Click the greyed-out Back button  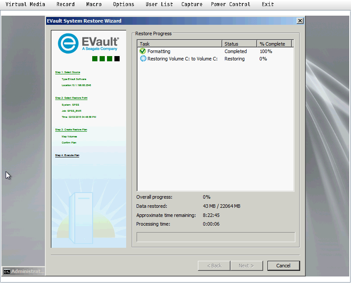(x=214, y=266)
